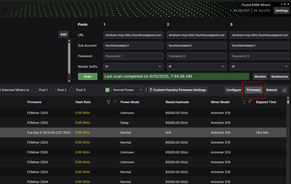Viewport: 291px width, 184px height.
Task: Click the Miner Model filter funnel icon
Action: [x=244, y=102]
